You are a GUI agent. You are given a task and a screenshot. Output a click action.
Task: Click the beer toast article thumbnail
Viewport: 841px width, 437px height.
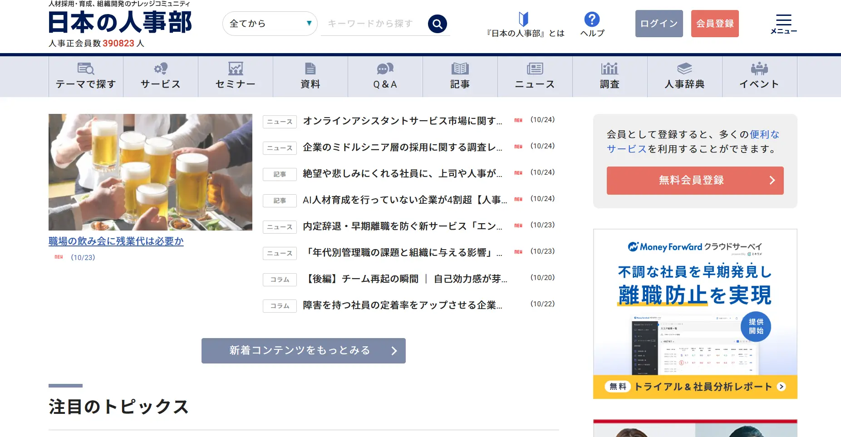pos(150,172)
